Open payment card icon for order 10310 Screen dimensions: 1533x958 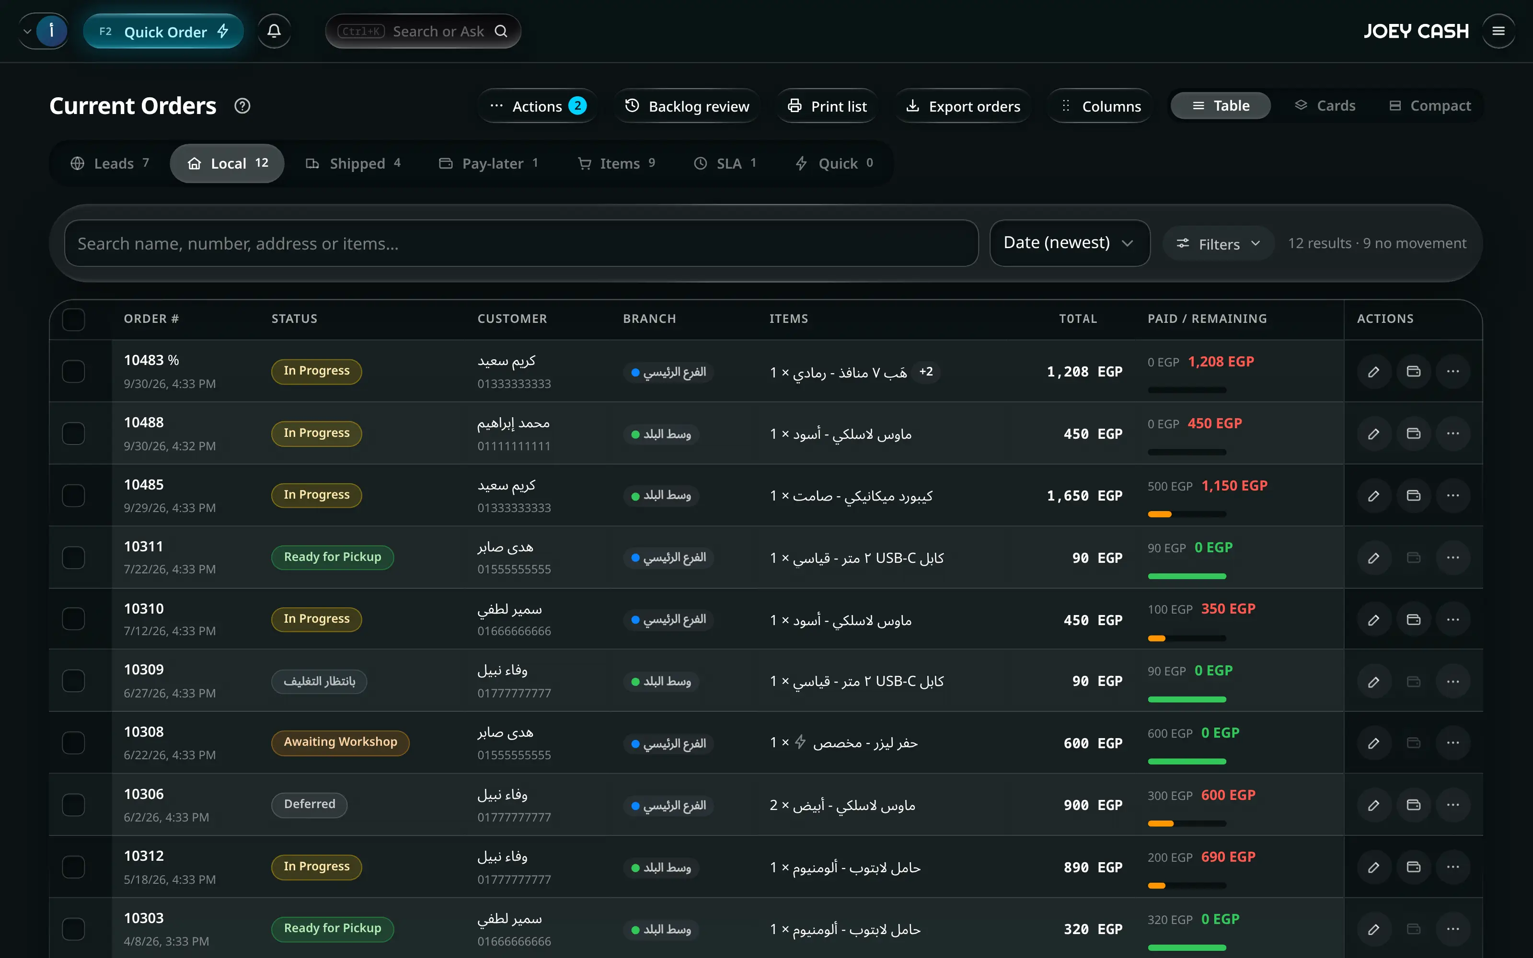(1413, 620)
